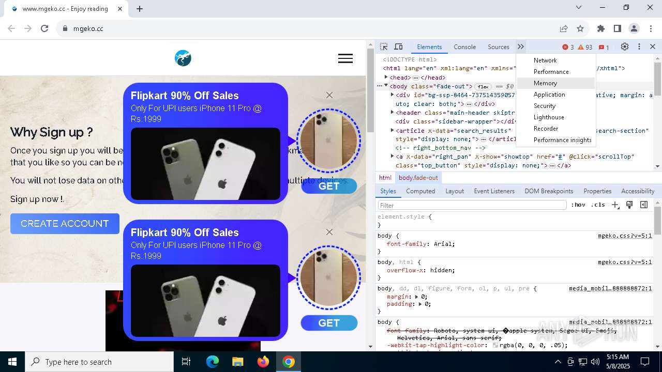This screenshot has width=662, height=372.
Task: Switch to the DOM Breakpoints tab
Action: click(549, 191)
